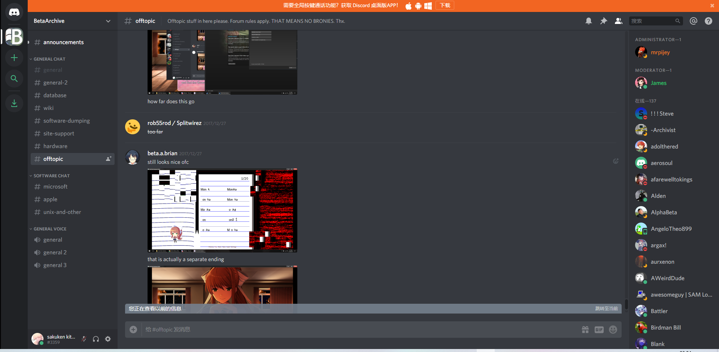
Task: Collapse the GENERAL CHAT category
Action: coord(49,59)
